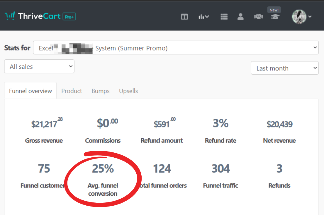Click the Gross revenue label
This screenshot has width=324, height=215.
(44, 141)
